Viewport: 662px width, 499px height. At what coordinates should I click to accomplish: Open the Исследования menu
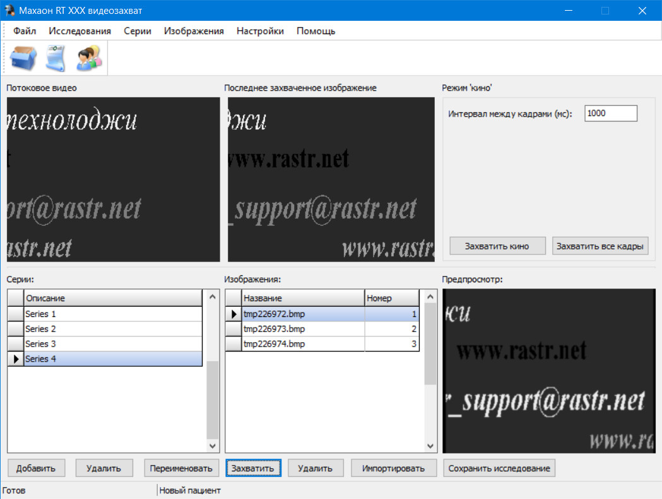pos(80,31)
